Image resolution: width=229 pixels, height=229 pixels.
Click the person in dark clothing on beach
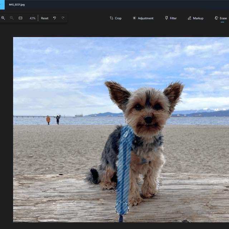58,119
